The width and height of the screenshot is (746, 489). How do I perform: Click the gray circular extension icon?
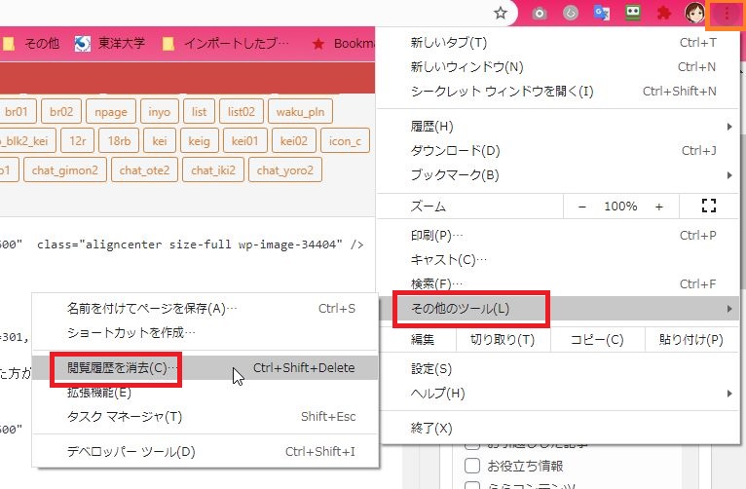coord(571,13)
